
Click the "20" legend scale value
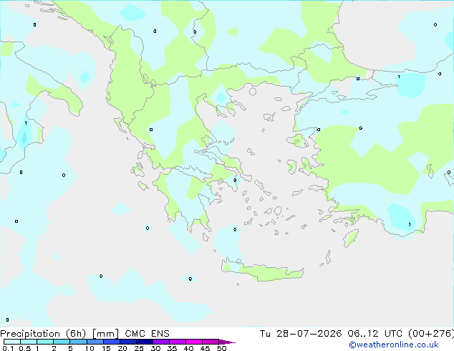click(122, 348)
